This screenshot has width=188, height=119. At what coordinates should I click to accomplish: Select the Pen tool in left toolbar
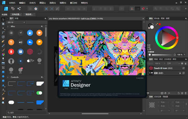pyautogui.click(x=3, y=41)
